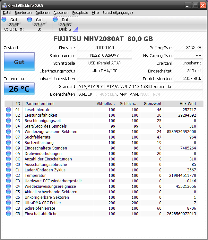
Task: Click the FUJITSU MHV2080AT 80,0 GB title
Action: click(x=103, y=39)
